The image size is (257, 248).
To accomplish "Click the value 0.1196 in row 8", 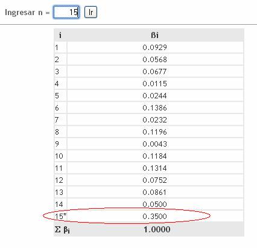I will pos(154,132).
